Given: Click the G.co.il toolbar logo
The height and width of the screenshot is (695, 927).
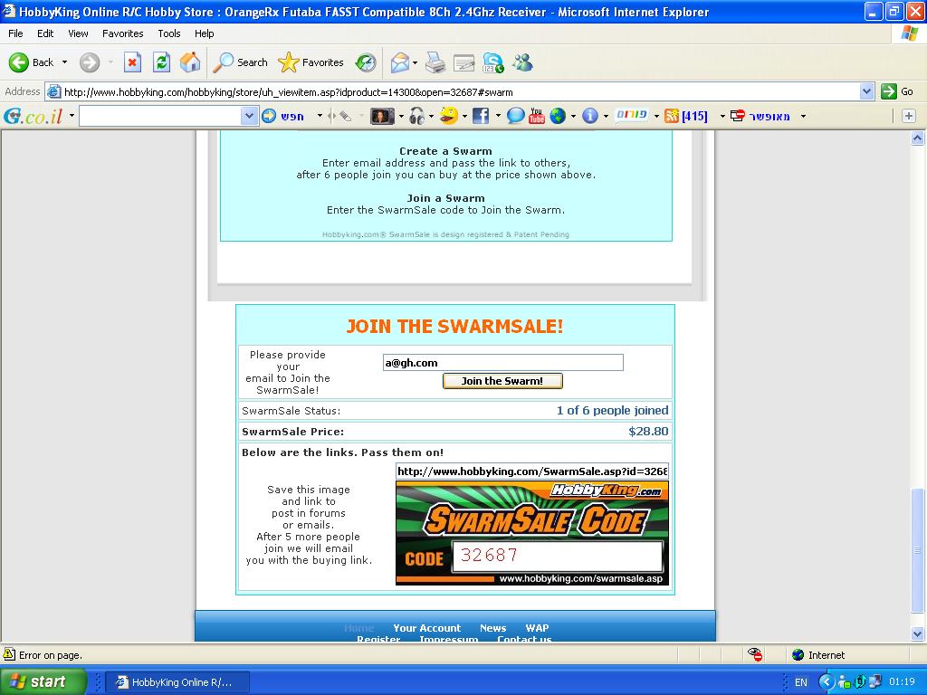Looking at the screenshot, I should click(33, 116).
